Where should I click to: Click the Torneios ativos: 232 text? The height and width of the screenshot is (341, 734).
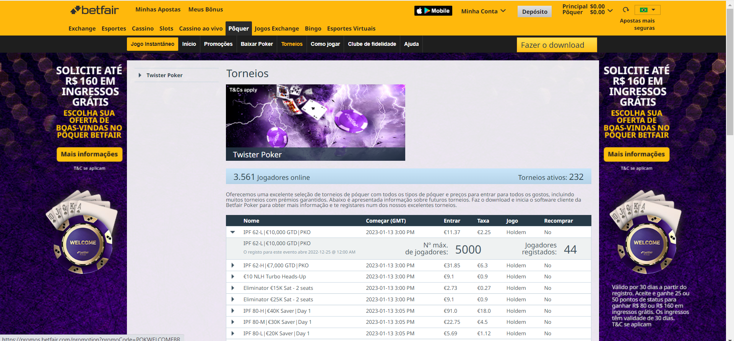551,177
